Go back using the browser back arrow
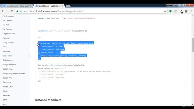 coord(3,11)
